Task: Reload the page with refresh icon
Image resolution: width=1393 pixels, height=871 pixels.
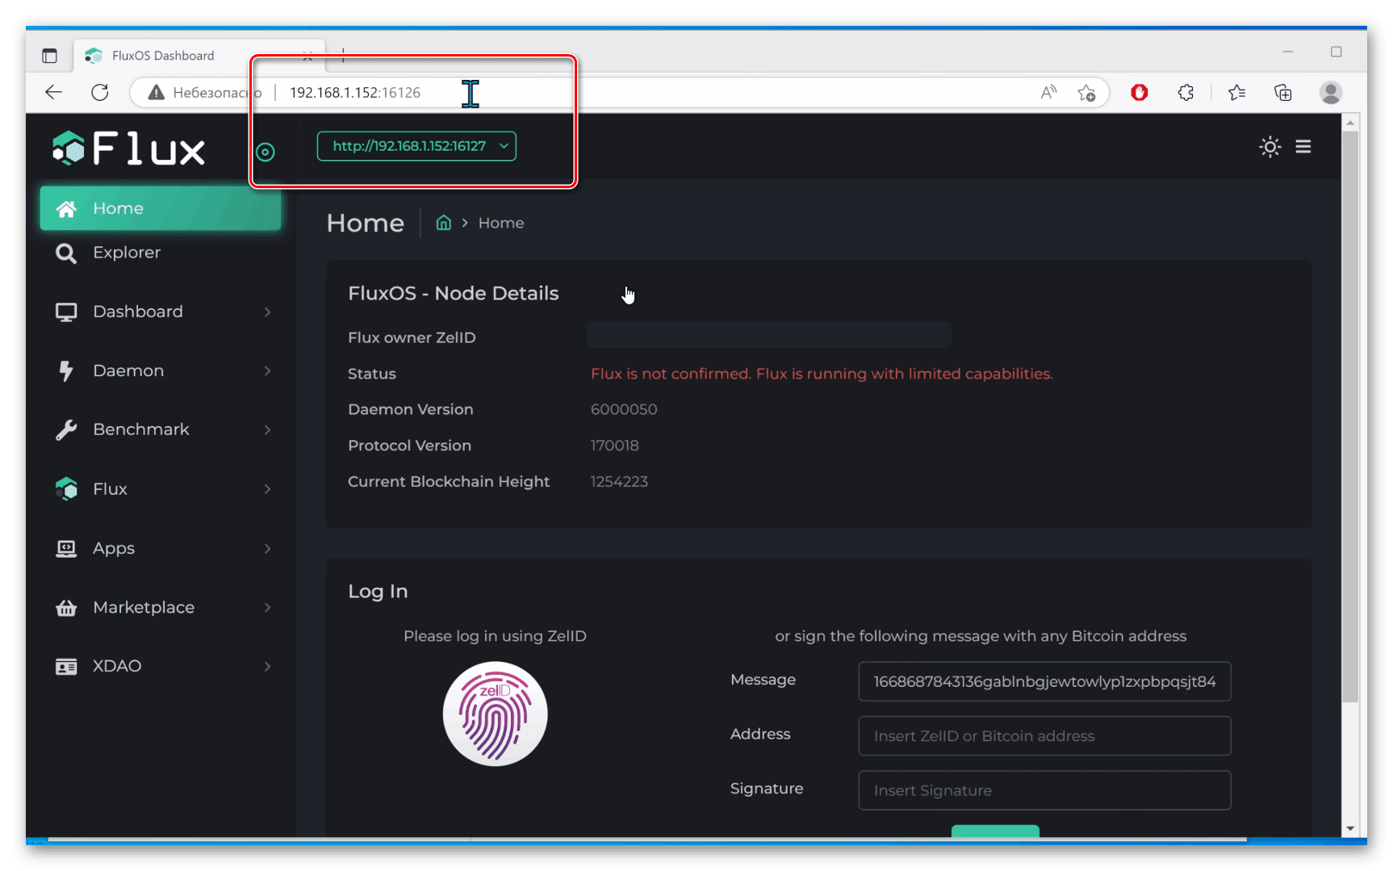Action: point(100,92)
